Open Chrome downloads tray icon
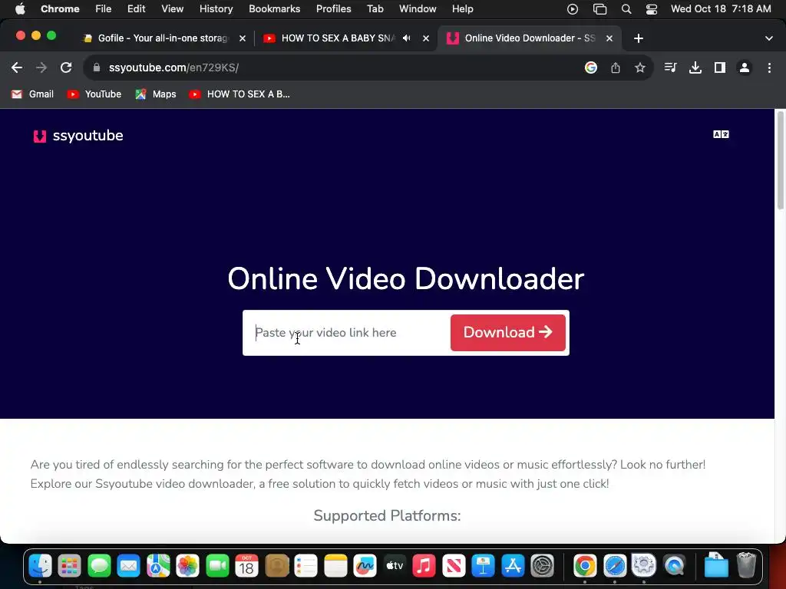The width and height of the screenshot is (786, 589). coord(695,67)
